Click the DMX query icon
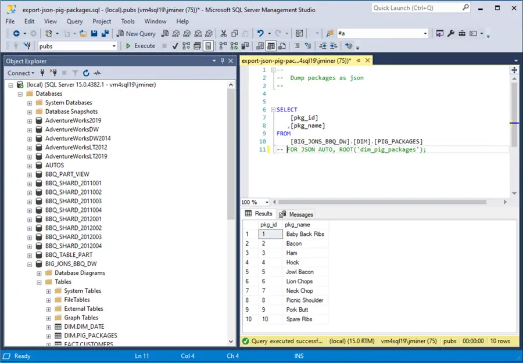Image resolution: width=523 pixels, height=363 pixels. coord(187,33)
